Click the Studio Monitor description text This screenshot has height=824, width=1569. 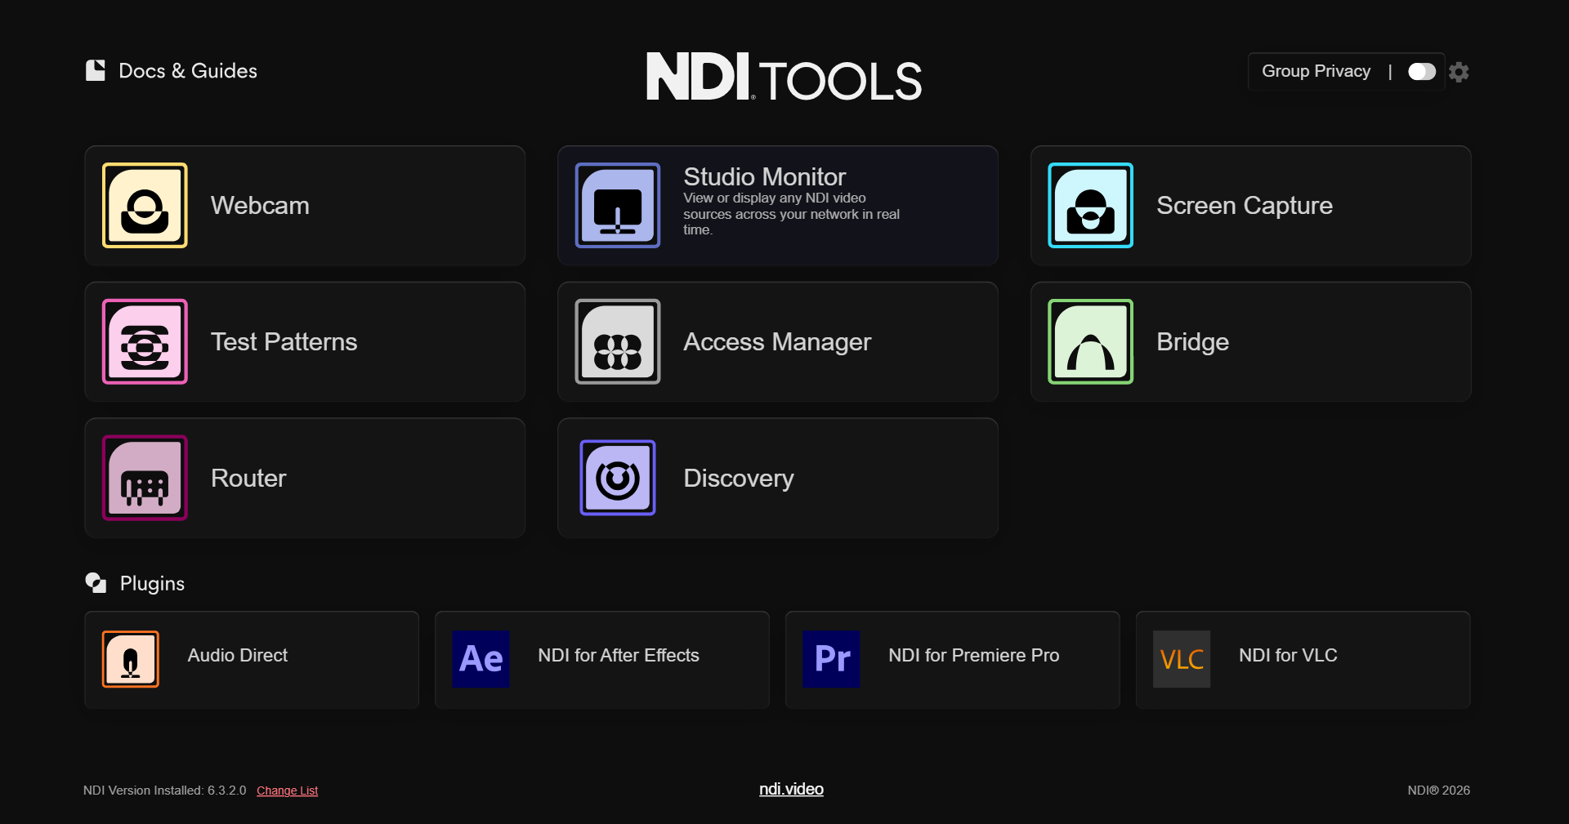click(x=792, y=214)
